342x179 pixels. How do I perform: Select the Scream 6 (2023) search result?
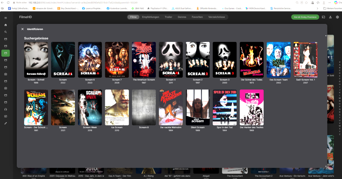[x=90, y=60]
